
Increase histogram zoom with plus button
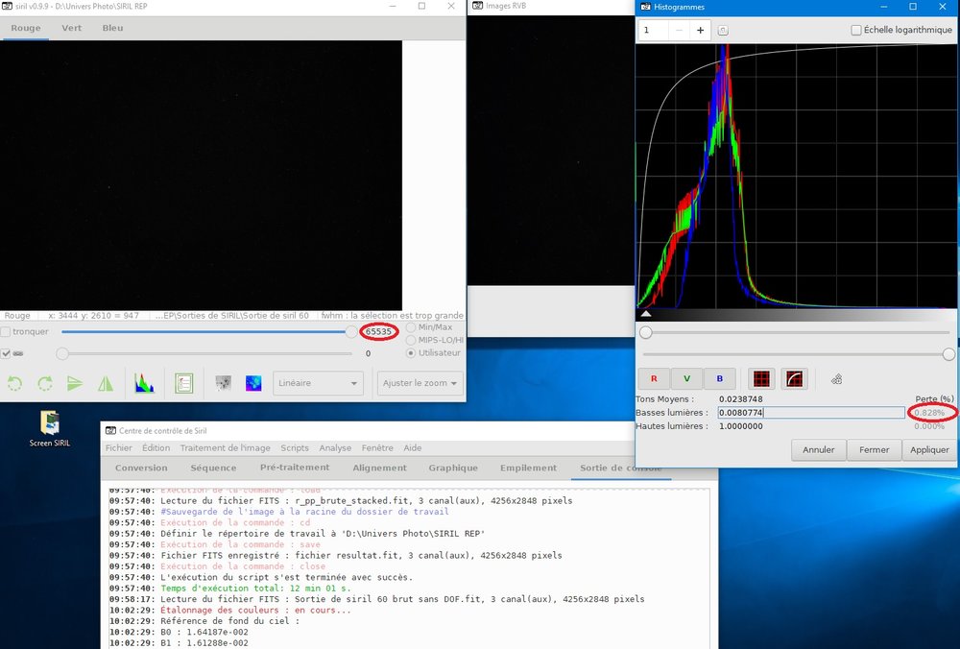tap(701, 30)
